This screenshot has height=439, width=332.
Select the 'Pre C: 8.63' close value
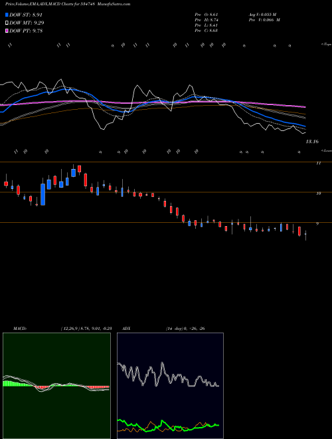click(x=207, y=31)
